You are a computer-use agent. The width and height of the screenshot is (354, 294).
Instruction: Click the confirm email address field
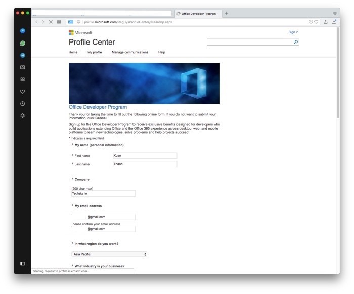(x=103, y=229)
